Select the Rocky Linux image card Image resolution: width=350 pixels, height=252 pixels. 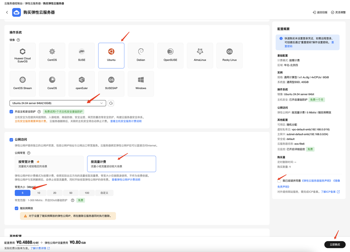tap(229, 55)
